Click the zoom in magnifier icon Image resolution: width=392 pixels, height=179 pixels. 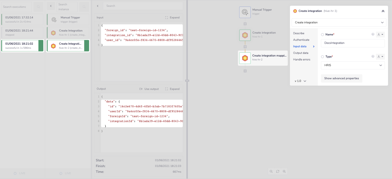[x=284, y=171]
